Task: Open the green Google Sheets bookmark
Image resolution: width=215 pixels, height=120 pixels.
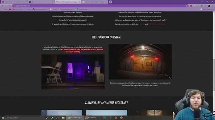Action: [x=82, y=9]
